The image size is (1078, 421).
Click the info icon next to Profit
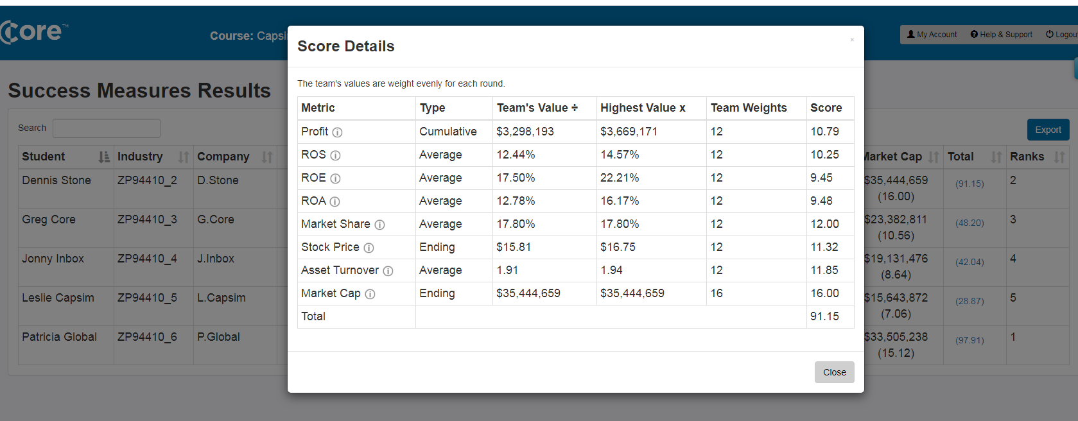click(337, 132)
